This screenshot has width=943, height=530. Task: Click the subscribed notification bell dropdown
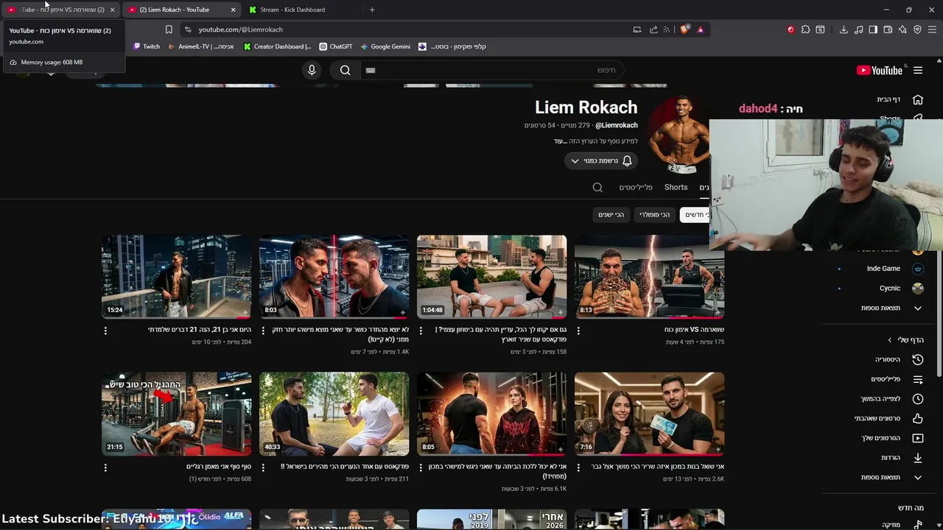[x=600, y=160]
